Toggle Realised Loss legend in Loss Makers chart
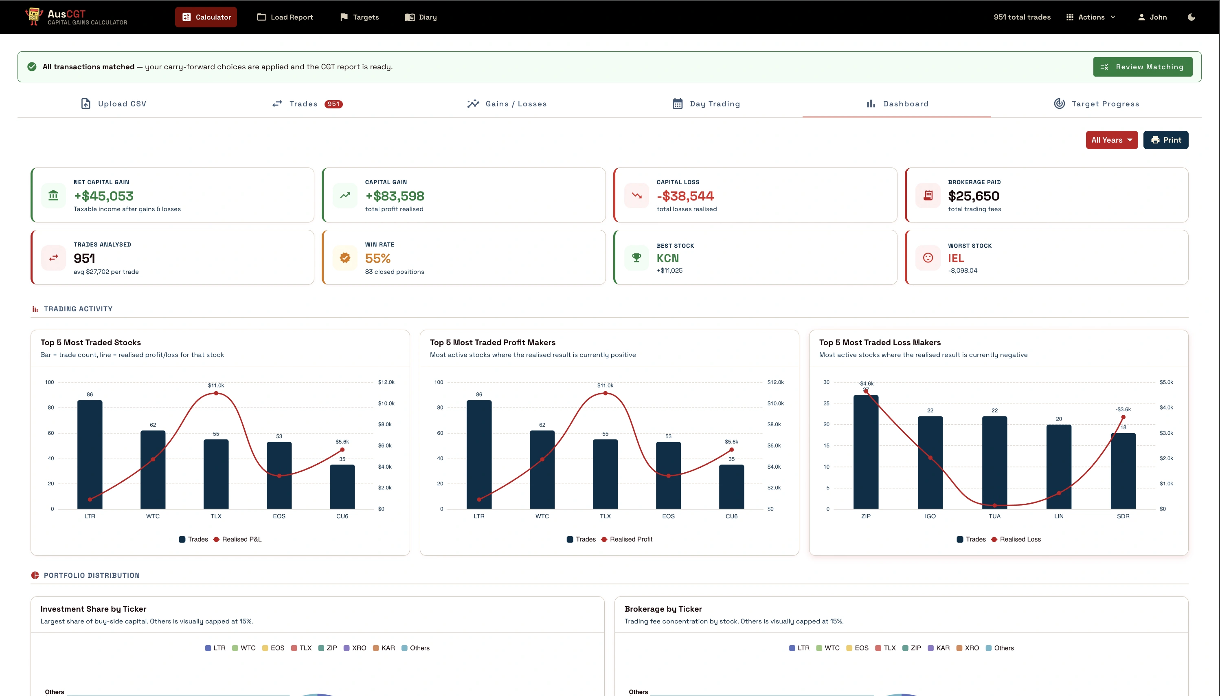 point(1016,539)
